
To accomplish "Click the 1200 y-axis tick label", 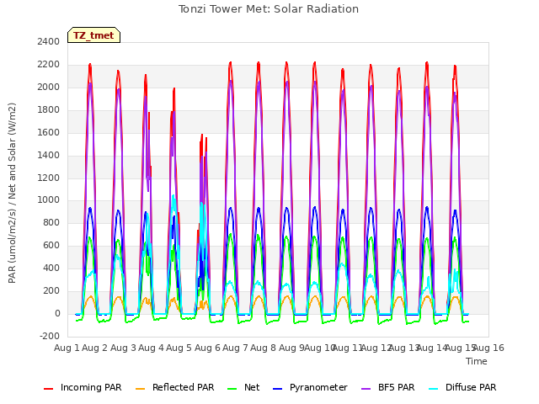I will pyautogui.click(x=49, y=178).
